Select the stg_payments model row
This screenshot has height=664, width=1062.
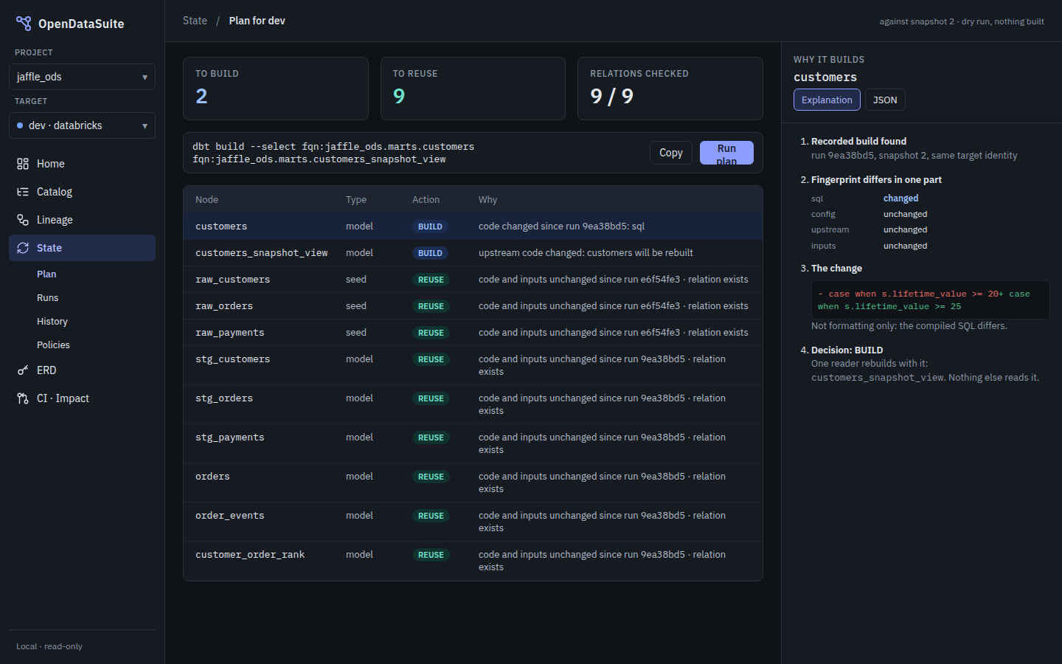tap(473, 443)
